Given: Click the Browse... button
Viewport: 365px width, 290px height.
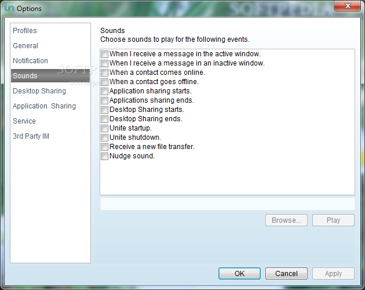Looking at the screenshot, I should click(286, 220).
